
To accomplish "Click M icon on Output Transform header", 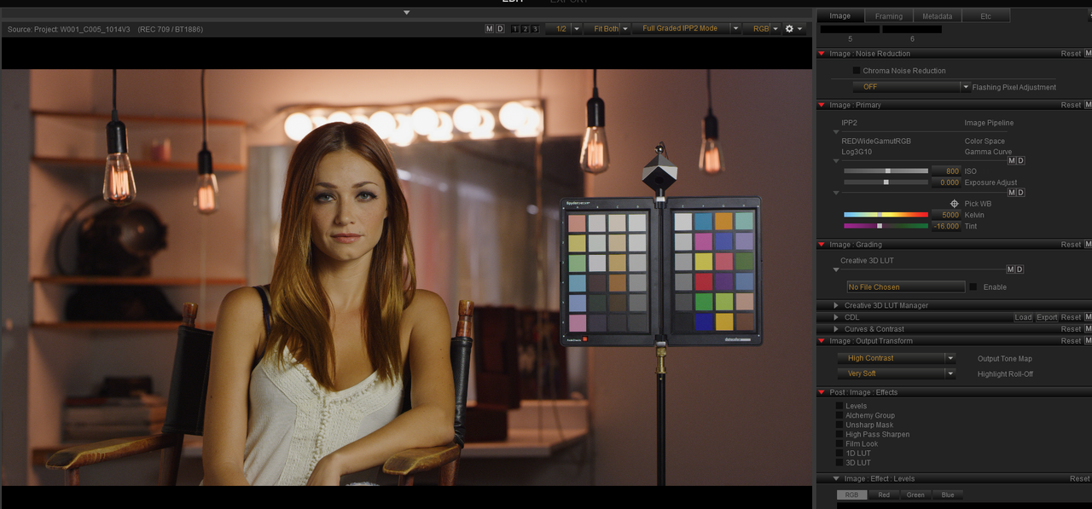I will [1088, 341].
